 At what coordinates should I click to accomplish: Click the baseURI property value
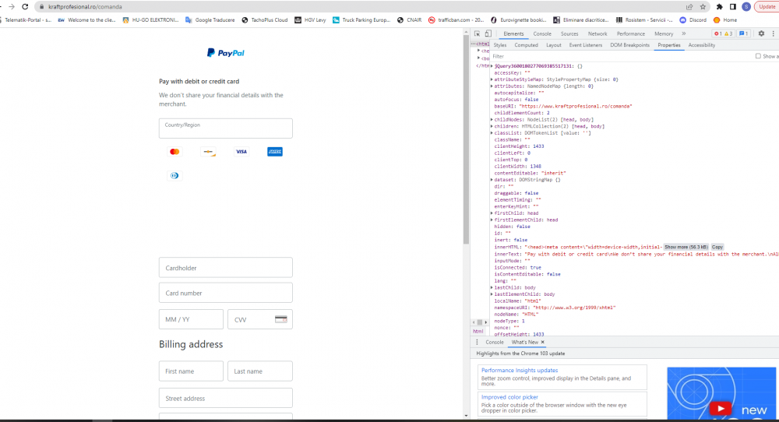(x=576, y=106)
